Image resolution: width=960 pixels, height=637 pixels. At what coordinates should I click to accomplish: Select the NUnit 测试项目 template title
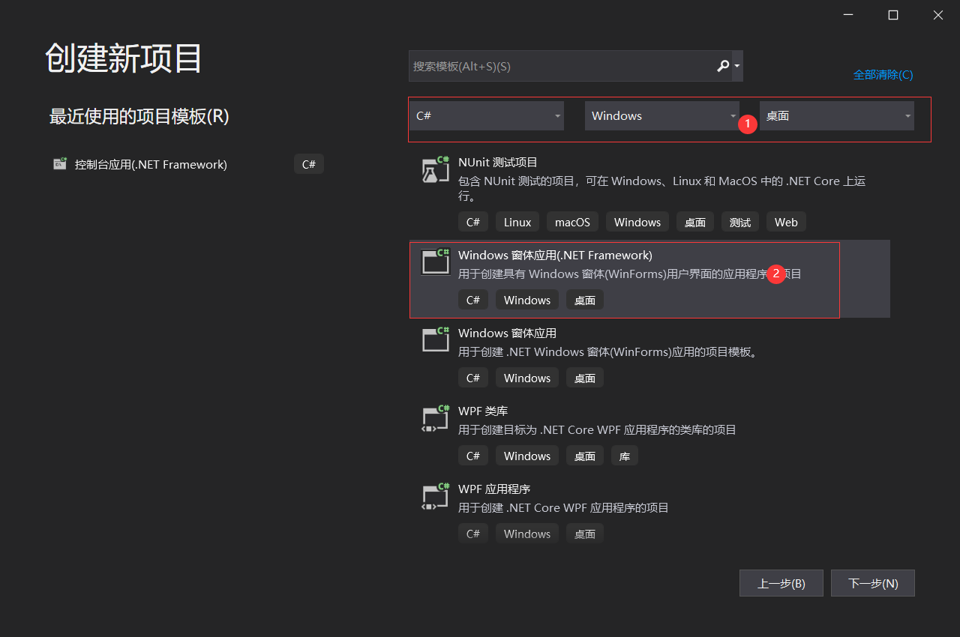point(498,162)
